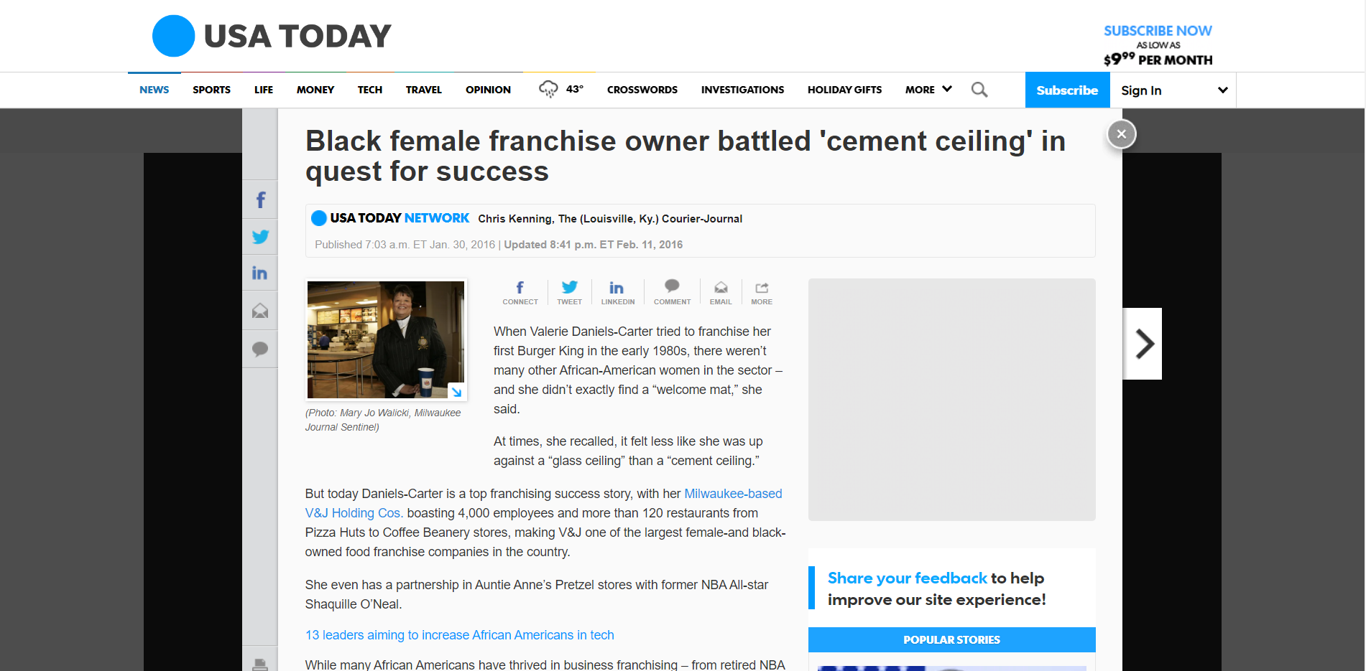Click the Published 7:03 a.m. date text

click(405, 245)
